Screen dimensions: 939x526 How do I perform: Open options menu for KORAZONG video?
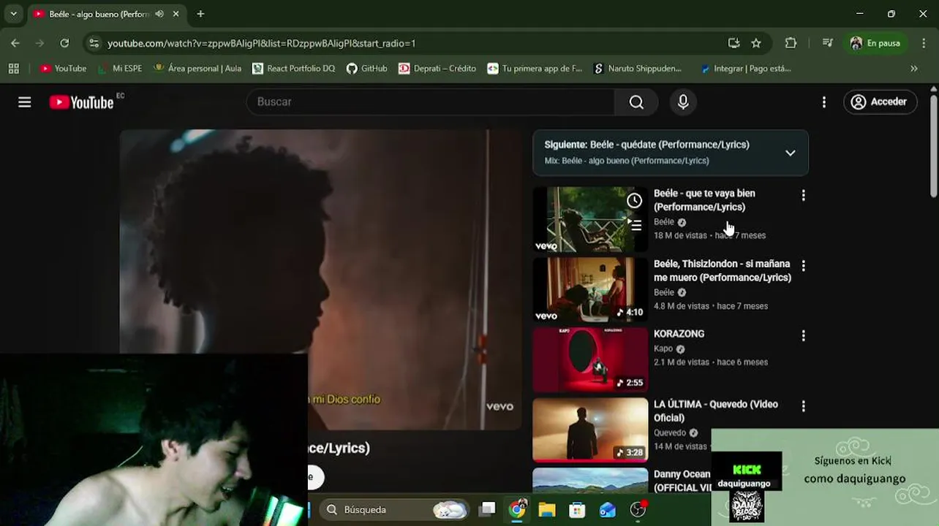pos(803,335)
